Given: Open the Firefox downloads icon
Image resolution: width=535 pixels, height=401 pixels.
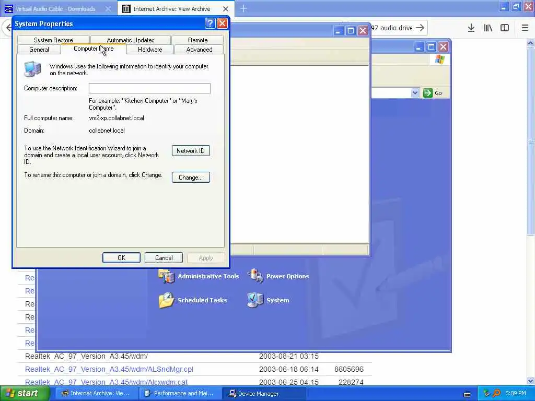Looking at the screenshot, I should pos(471,28).
